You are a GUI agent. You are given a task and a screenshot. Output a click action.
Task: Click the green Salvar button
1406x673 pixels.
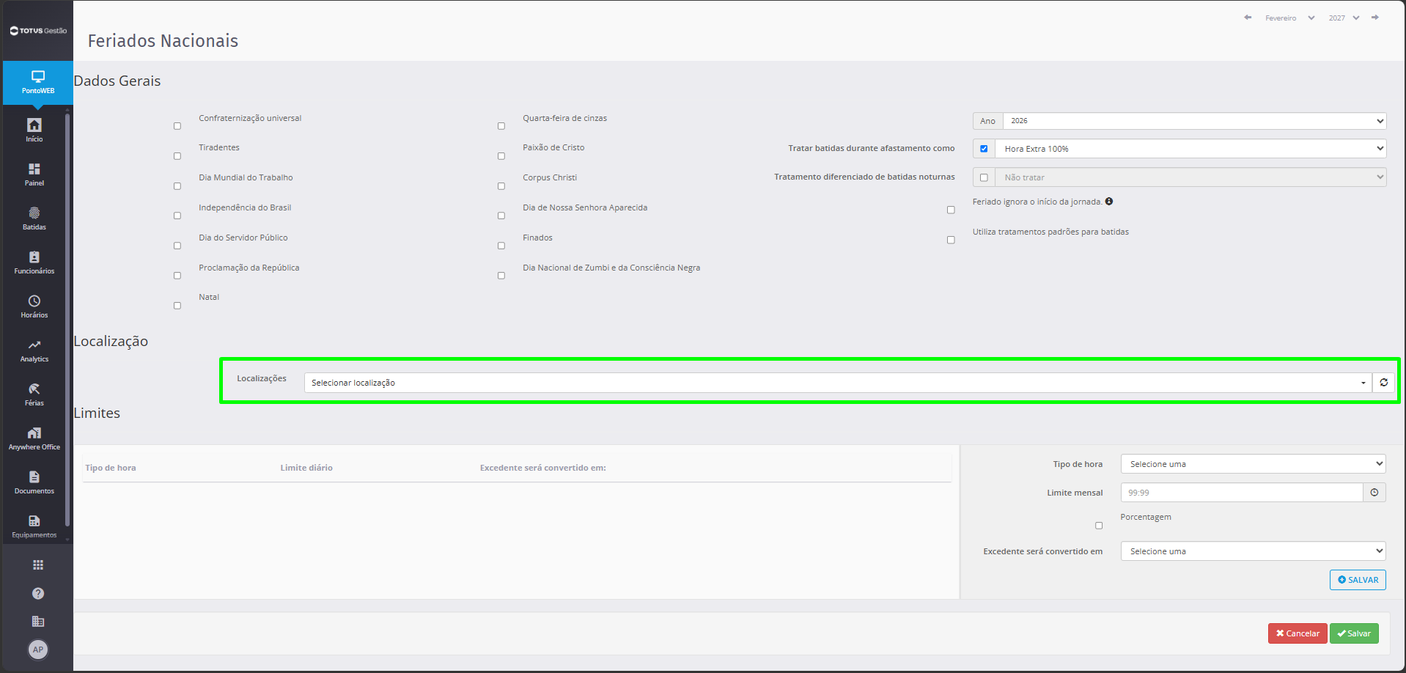1354,633
